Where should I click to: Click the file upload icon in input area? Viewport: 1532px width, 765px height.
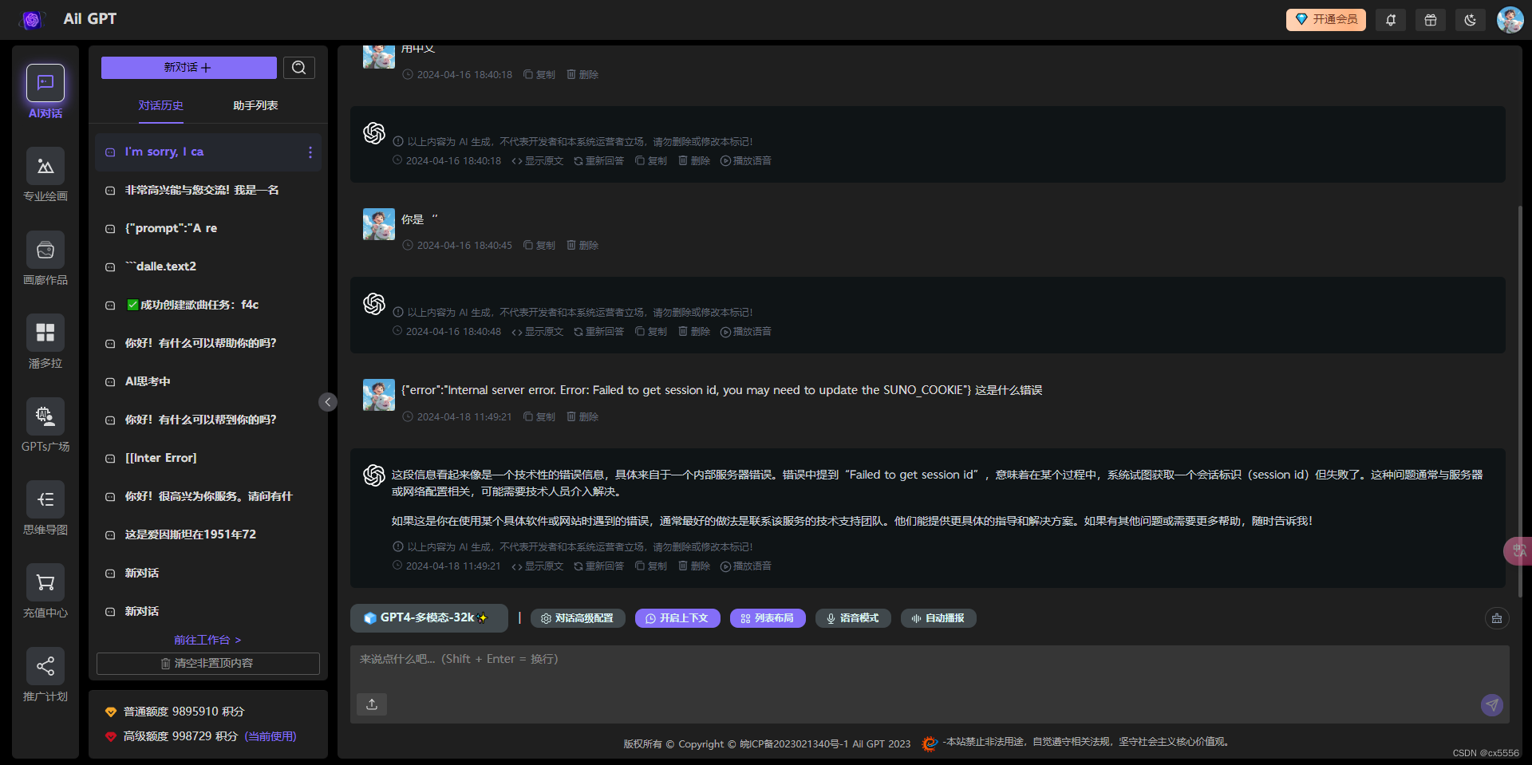371,704
